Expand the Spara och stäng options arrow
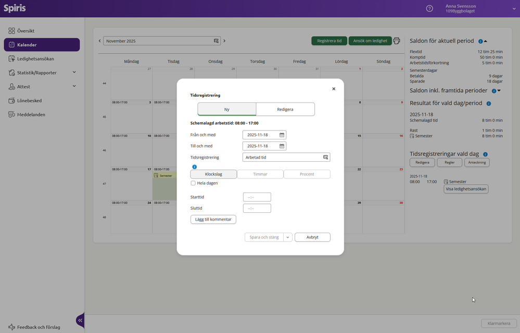The width and height of the screenshot is (520, 333). click(288, 237)
